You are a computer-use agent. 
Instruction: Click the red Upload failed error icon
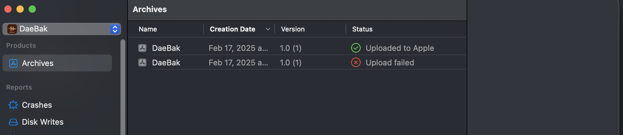tap(356, 62)
